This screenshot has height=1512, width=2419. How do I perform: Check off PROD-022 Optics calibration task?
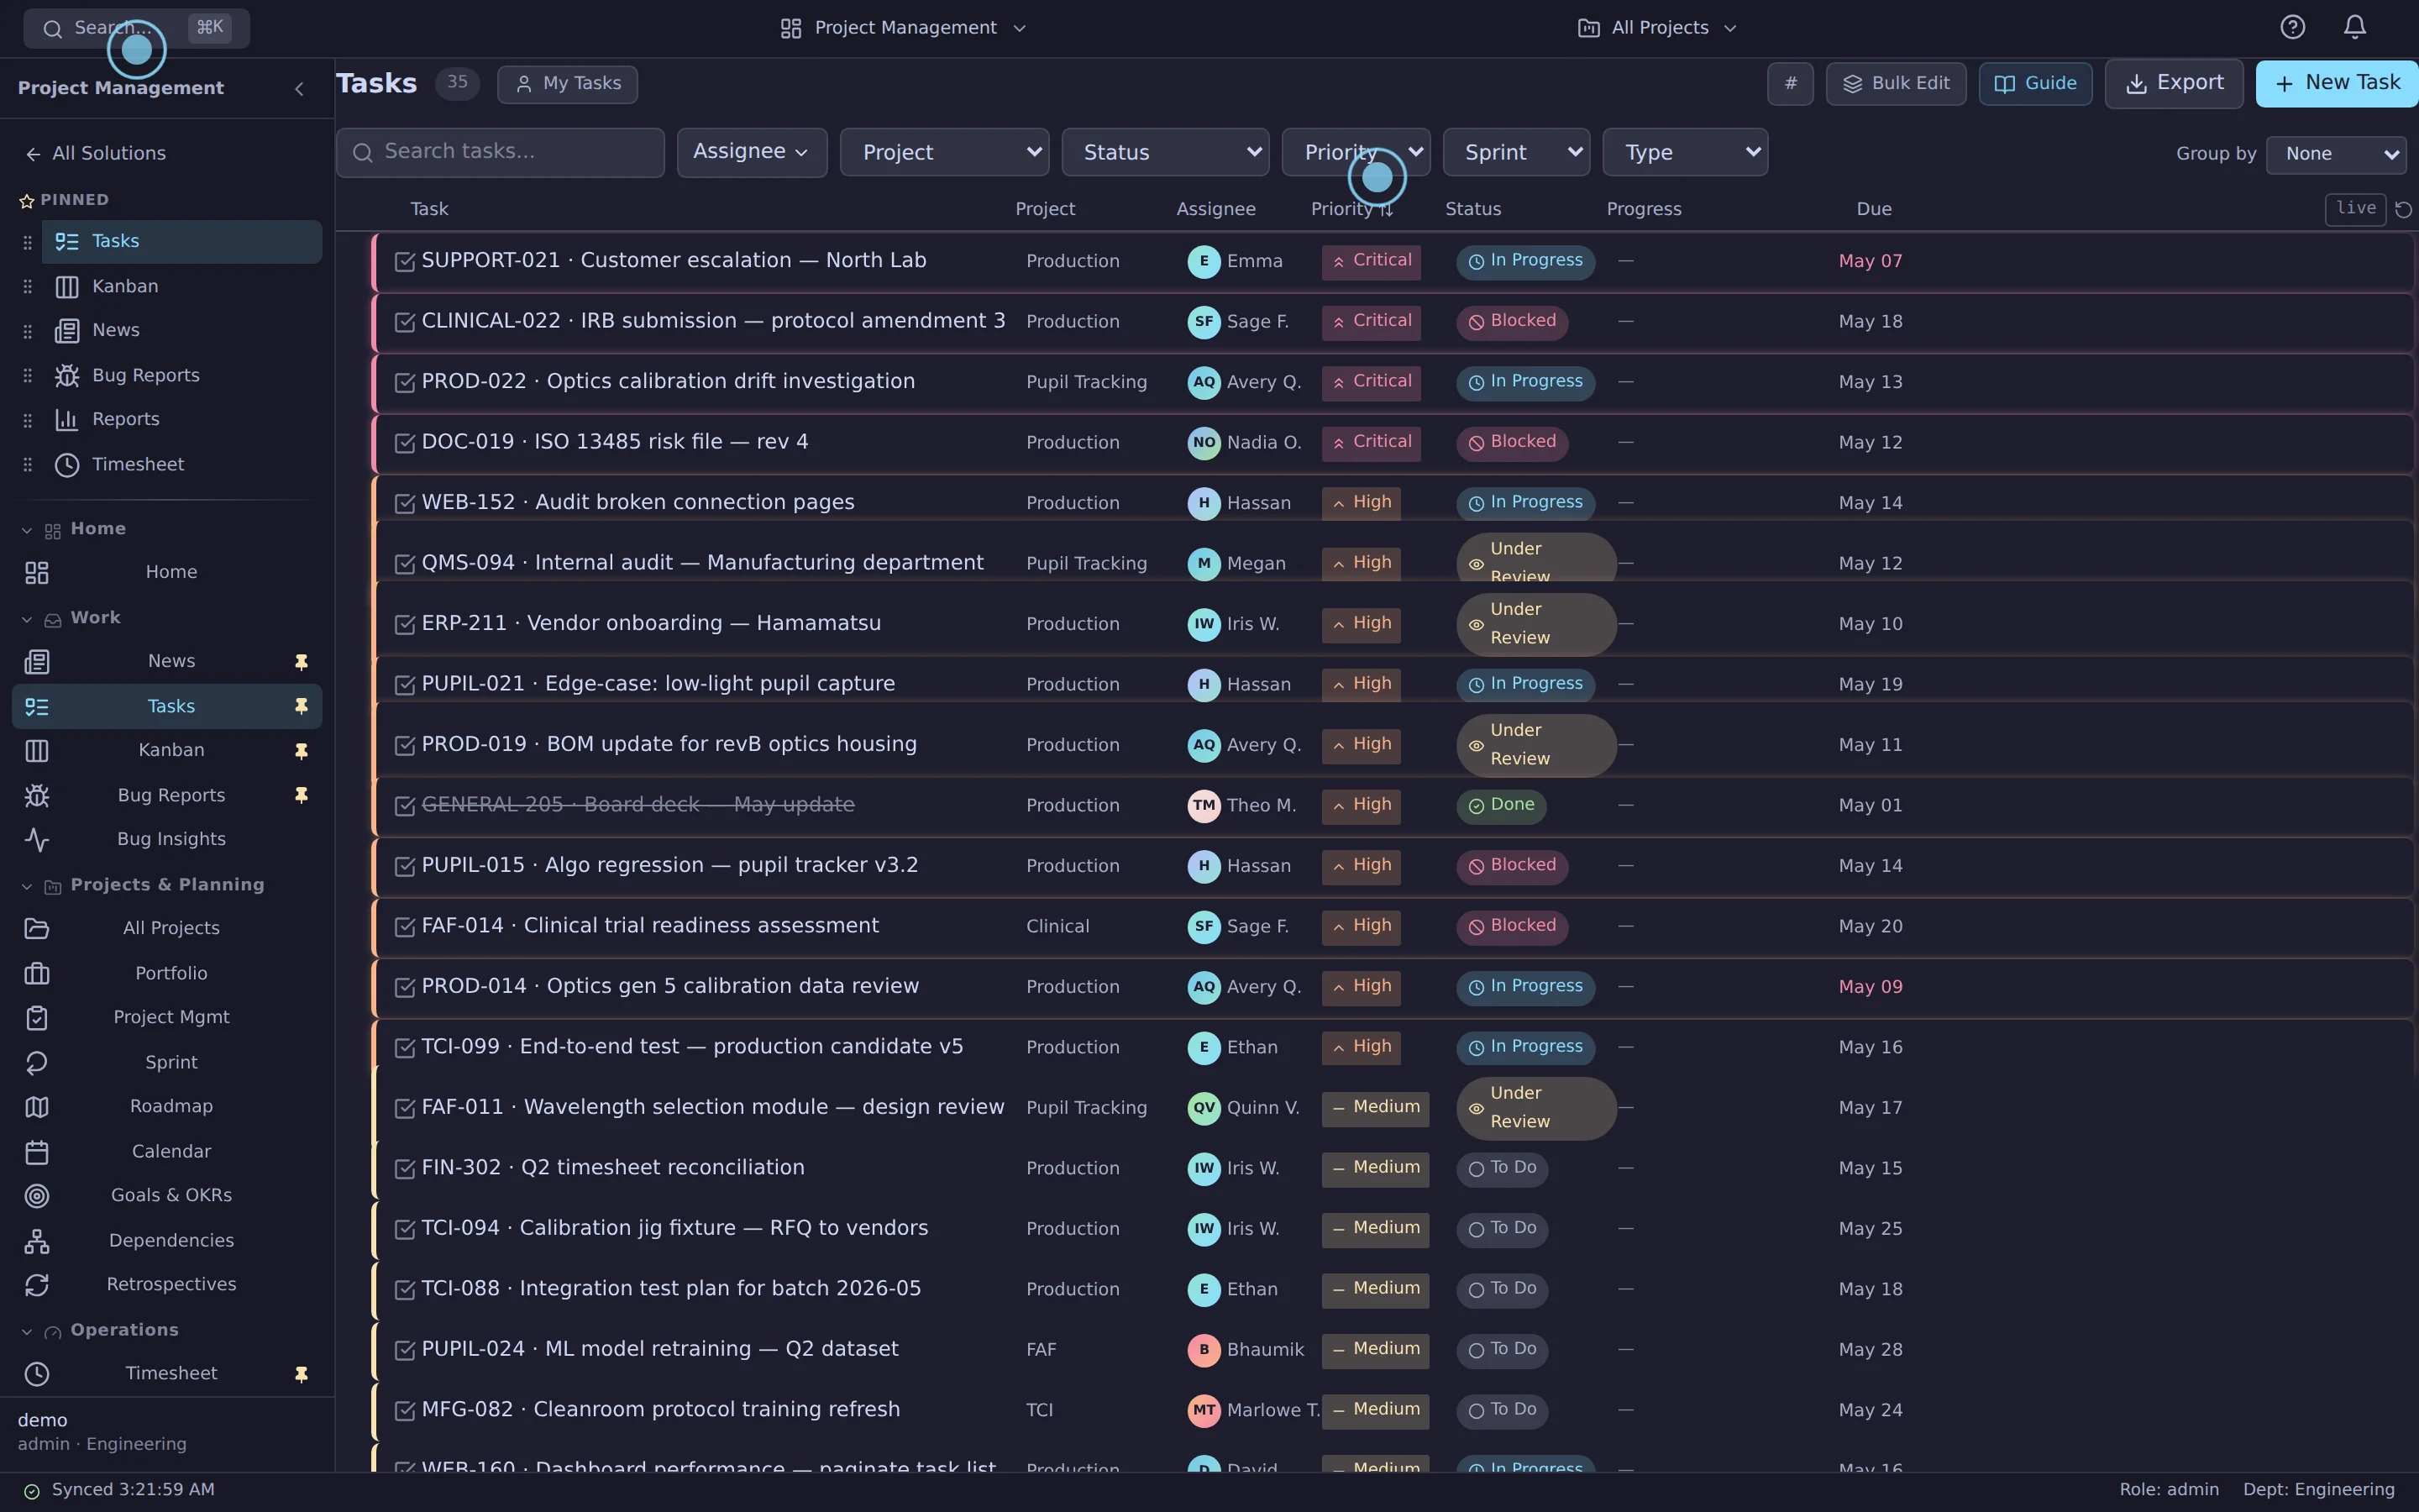point(405,383)
